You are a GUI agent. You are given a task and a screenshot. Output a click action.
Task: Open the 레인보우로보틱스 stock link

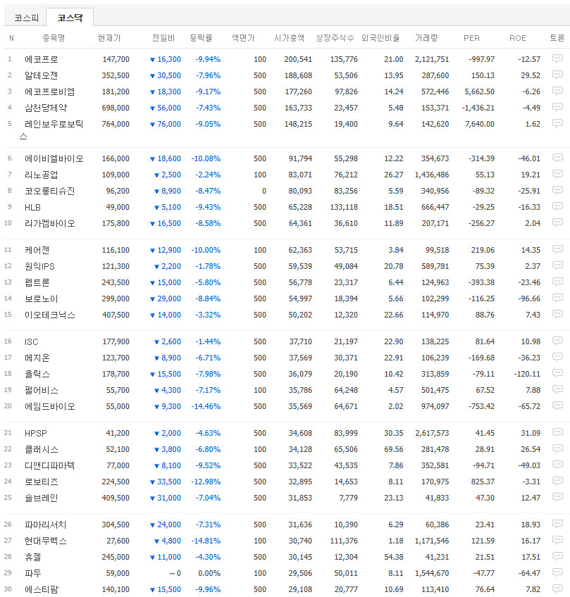coord(51,130)
